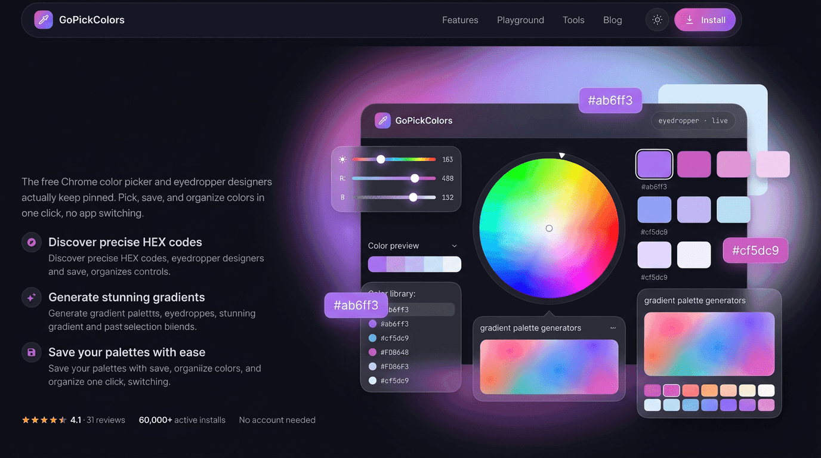Click the floppy disk icon beside Save your palettes
This screenshot has height=458, width=821.
pos(32,352)
